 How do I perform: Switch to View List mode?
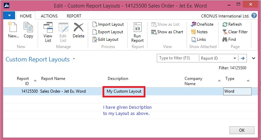[48, 32]
